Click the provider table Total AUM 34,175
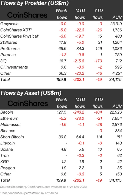The image size is (123, 196). [x=115, y=80]
